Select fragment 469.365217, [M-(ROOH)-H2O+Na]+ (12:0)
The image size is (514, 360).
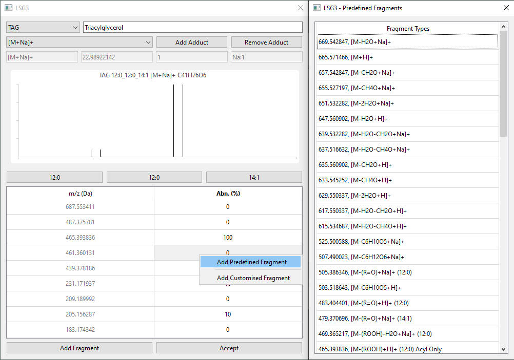408,334
